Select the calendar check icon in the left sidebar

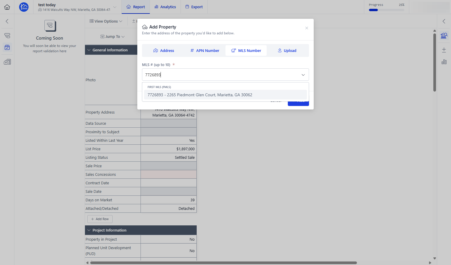tap(7, 47)
